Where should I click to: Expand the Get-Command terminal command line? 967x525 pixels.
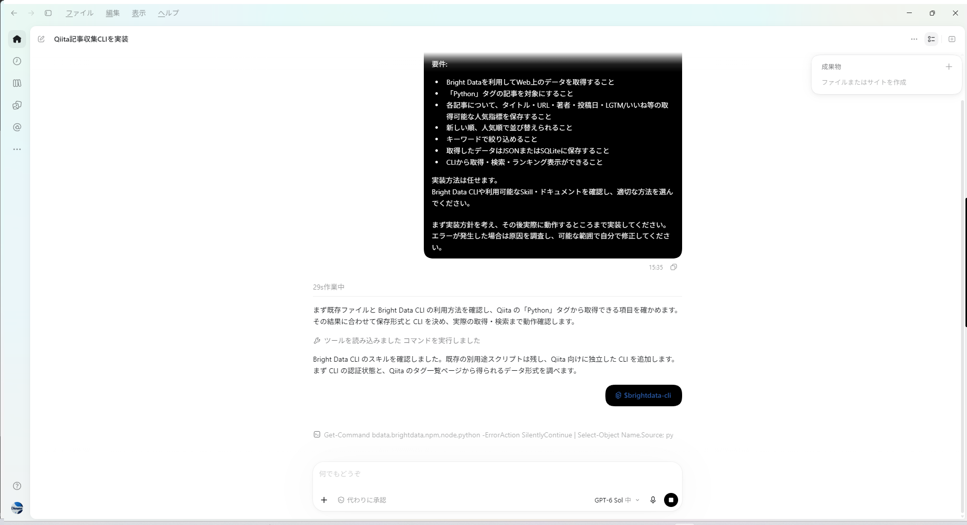tap(494, 435)
